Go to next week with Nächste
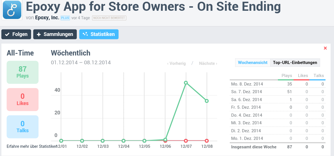This screenshot has width=334, height=156. [x=208, y=63]
